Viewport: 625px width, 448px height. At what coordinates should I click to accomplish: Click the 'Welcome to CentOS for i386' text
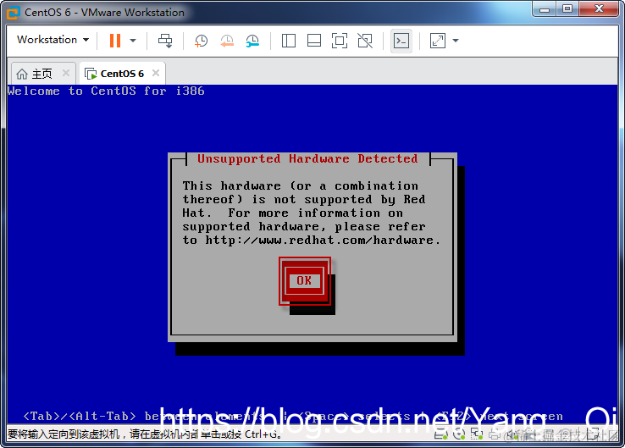(x=106, y=91)
